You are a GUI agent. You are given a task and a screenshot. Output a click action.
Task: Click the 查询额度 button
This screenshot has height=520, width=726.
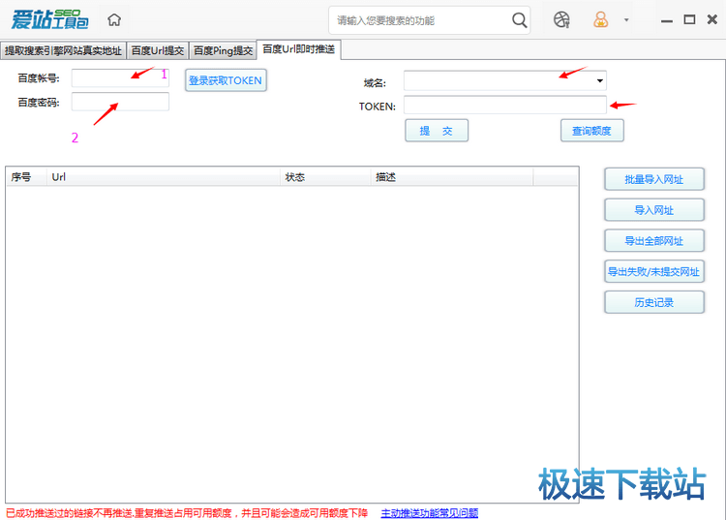tap(591, 131)
